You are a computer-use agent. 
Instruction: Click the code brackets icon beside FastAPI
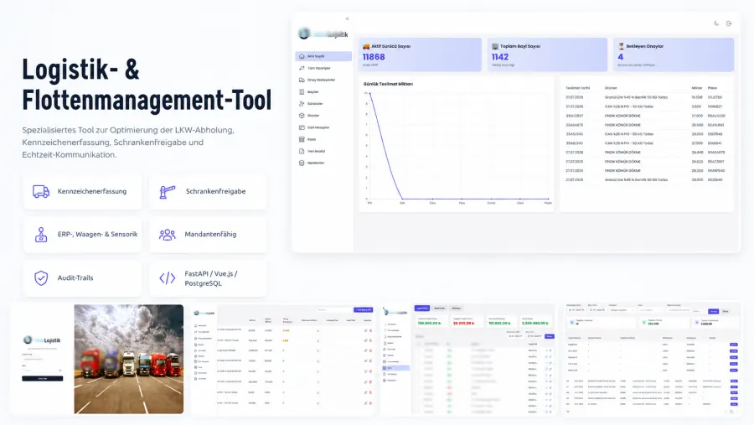168,278
